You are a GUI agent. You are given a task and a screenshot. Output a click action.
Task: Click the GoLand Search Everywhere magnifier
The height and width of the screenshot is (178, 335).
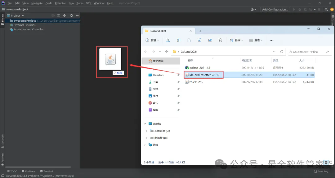326,9
